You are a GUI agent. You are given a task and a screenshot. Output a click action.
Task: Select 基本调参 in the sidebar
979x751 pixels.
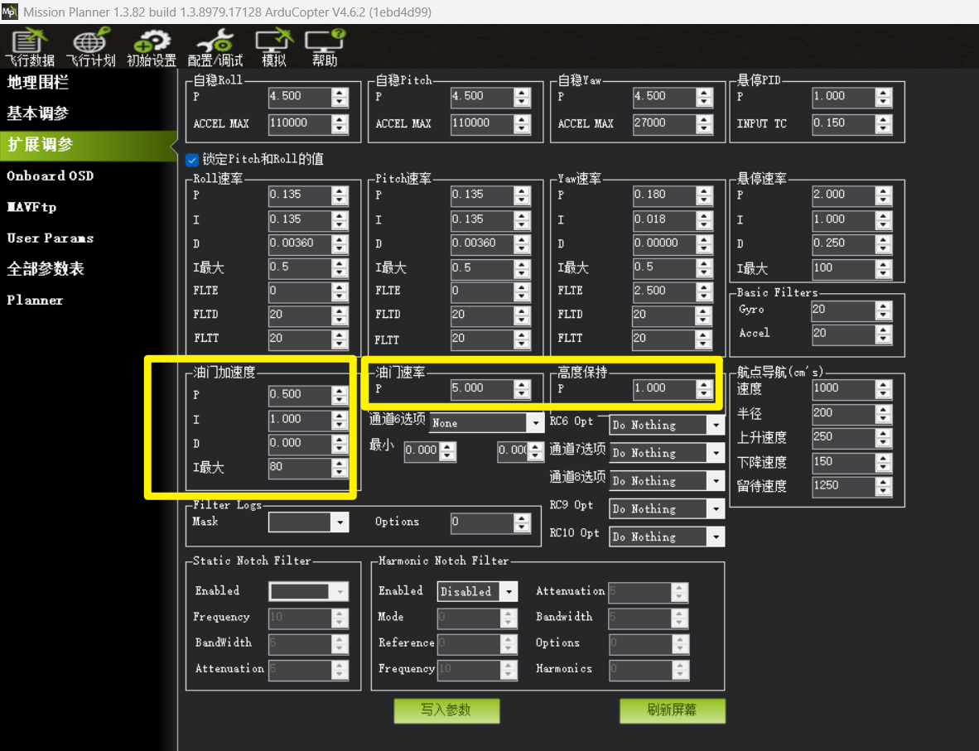click(x=38, y=113)
